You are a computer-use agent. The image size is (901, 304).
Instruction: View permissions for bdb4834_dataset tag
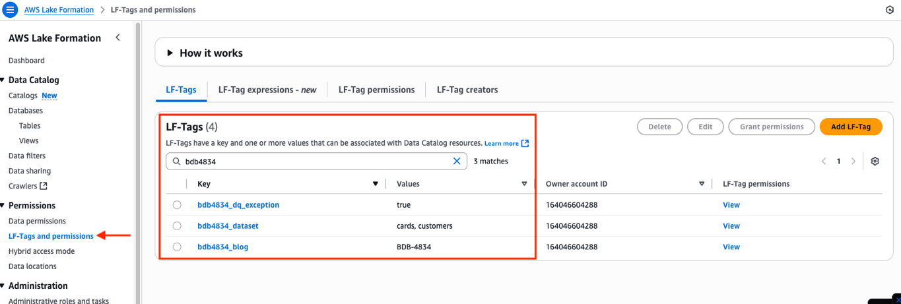731,226
